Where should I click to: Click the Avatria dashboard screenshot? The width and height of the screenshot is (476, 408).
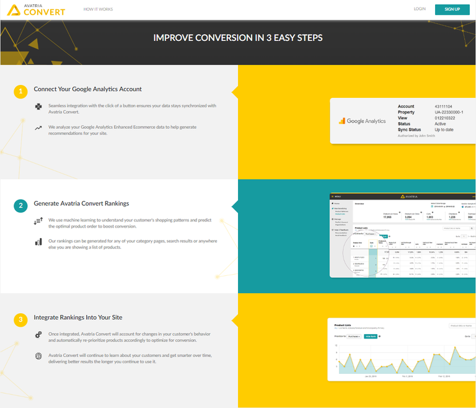[x=403, y=235]
